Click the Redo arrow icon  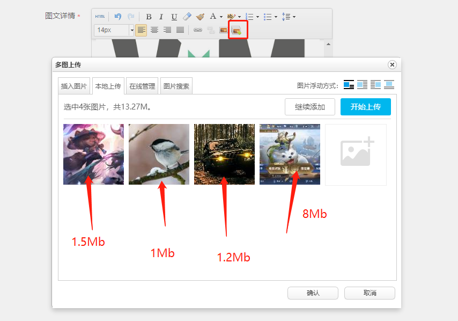click(130, 17)
